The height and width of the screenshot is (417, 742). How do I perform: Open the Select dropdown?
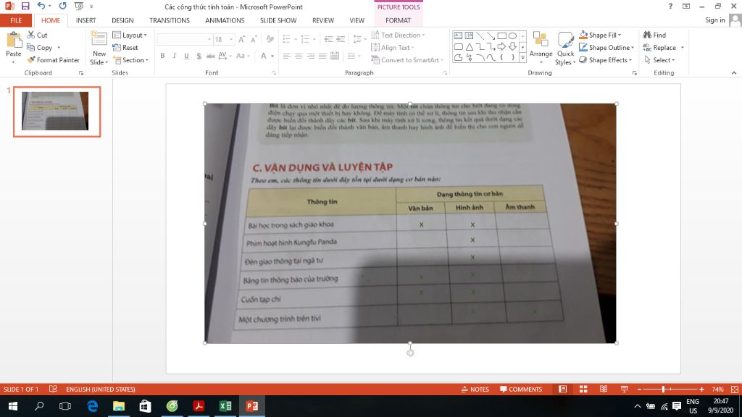pyautogui.click(x=659, y=60)
